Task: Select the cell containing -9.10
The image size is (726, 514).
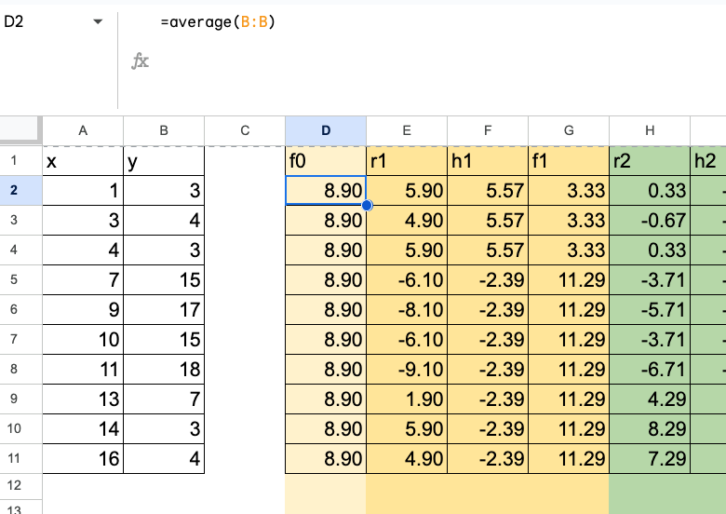Action: (x=407, y=370)
